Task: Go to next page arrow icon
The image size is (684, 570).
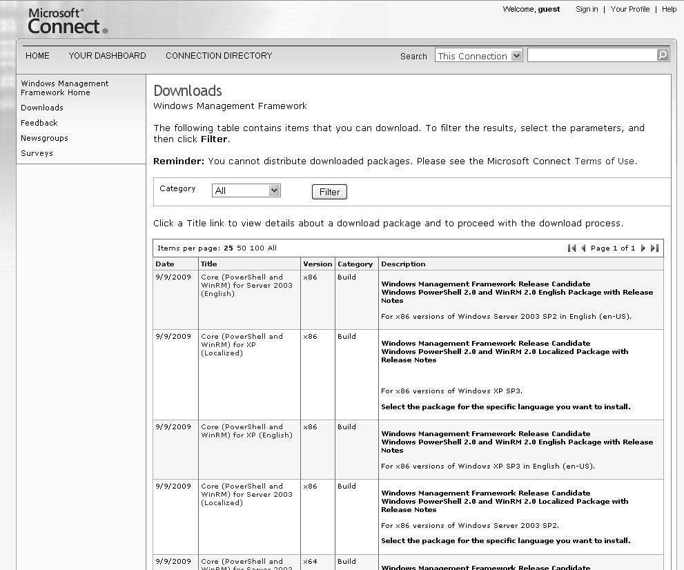Action: click(643, 248)
